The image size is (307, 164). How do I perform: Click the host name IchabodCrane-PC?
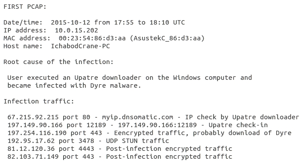(80, 46)
